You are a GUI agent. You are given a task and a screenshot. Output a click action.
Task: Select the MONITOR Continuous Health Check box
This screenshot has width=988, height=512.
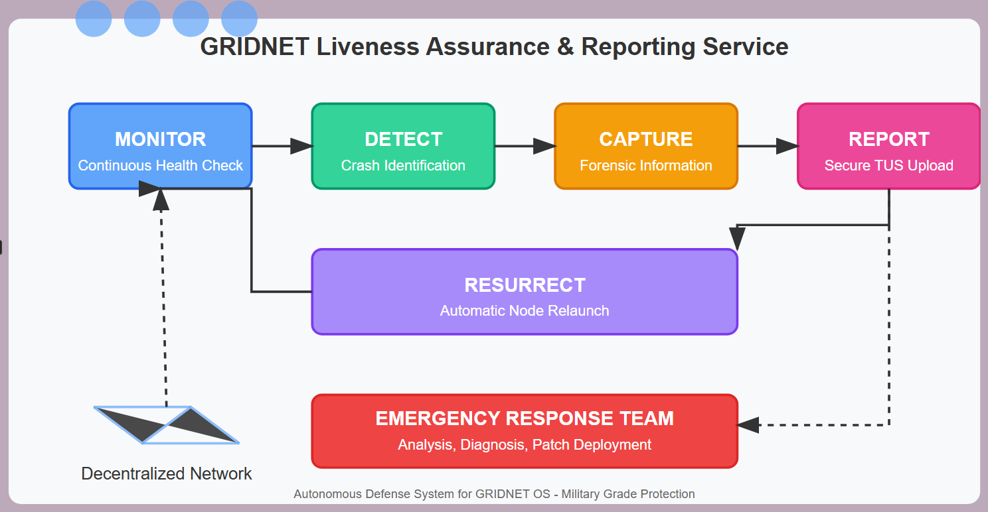161,146
